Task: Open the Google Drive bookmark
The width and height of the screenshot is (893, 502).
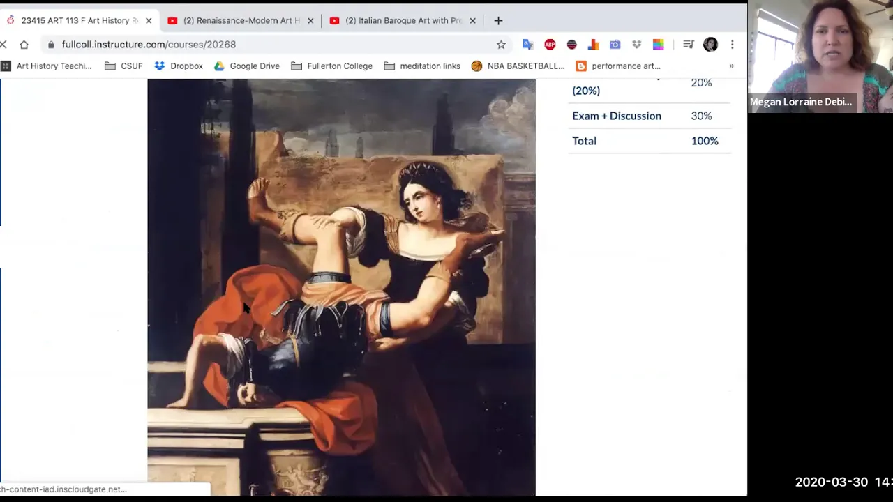Action: pos(247,66)
